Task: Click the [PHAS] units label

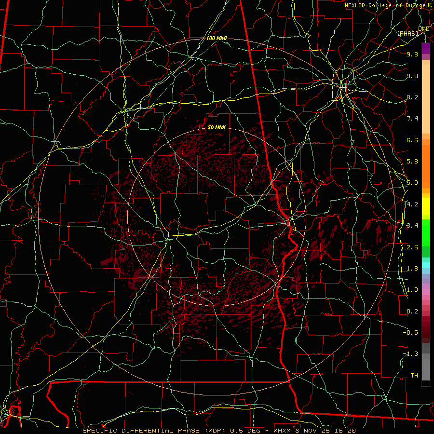Action: [407, 33]
